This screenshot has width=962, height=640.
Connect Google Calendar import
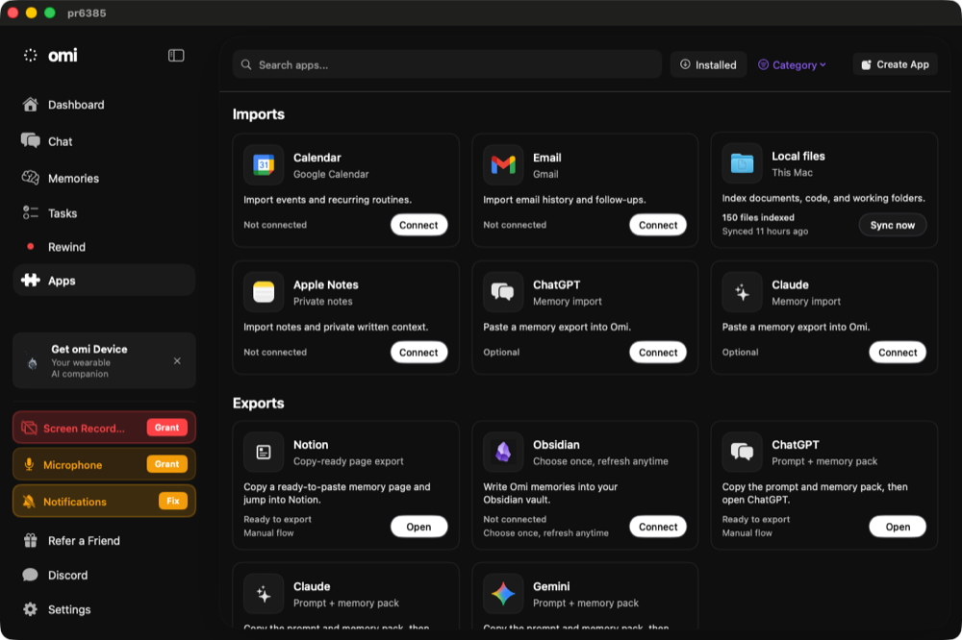(419, 225)
